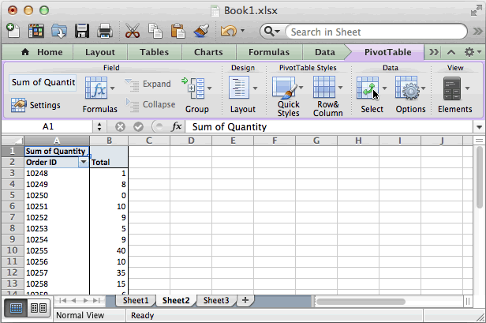Viewport: 486px width, 323px height.
Task: Show more toolbar items chevron
Action: click(478, 31)
